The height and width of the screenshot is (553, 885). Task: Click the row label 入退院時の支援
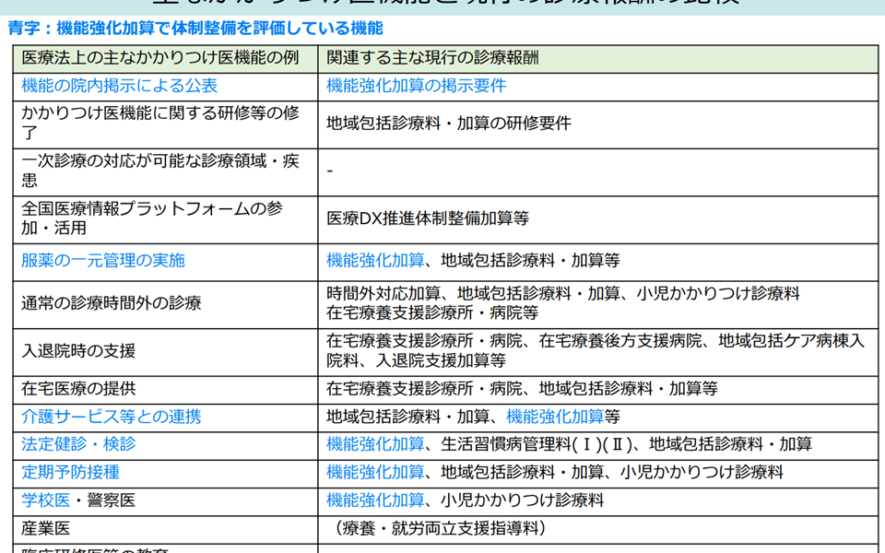pyautogui.click(x=78, y=350)
